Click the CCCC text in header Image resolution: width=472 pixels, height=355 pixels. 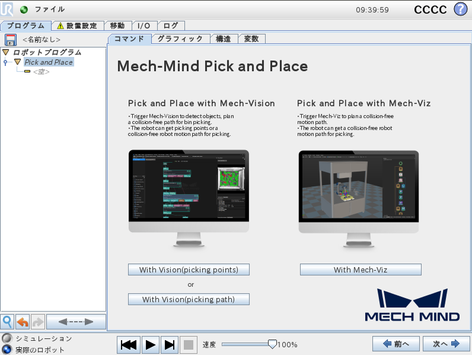point(430,9)
